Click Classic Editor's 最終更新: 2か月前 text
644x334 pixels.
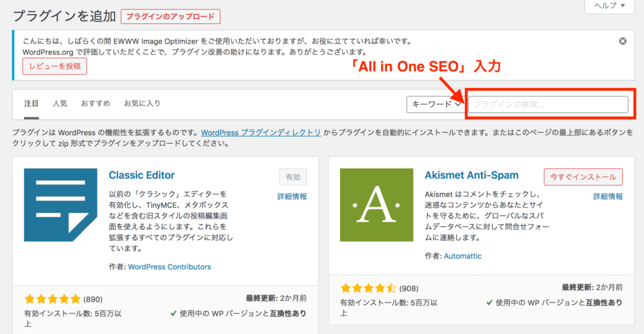pos(277,298)
